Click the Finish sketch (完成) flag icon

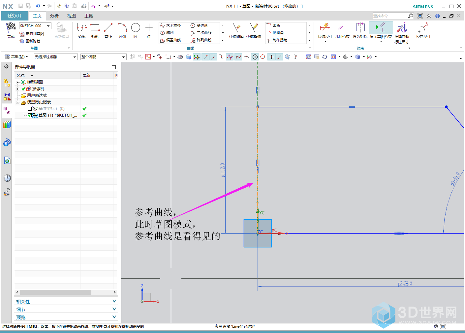pos(11,28)
